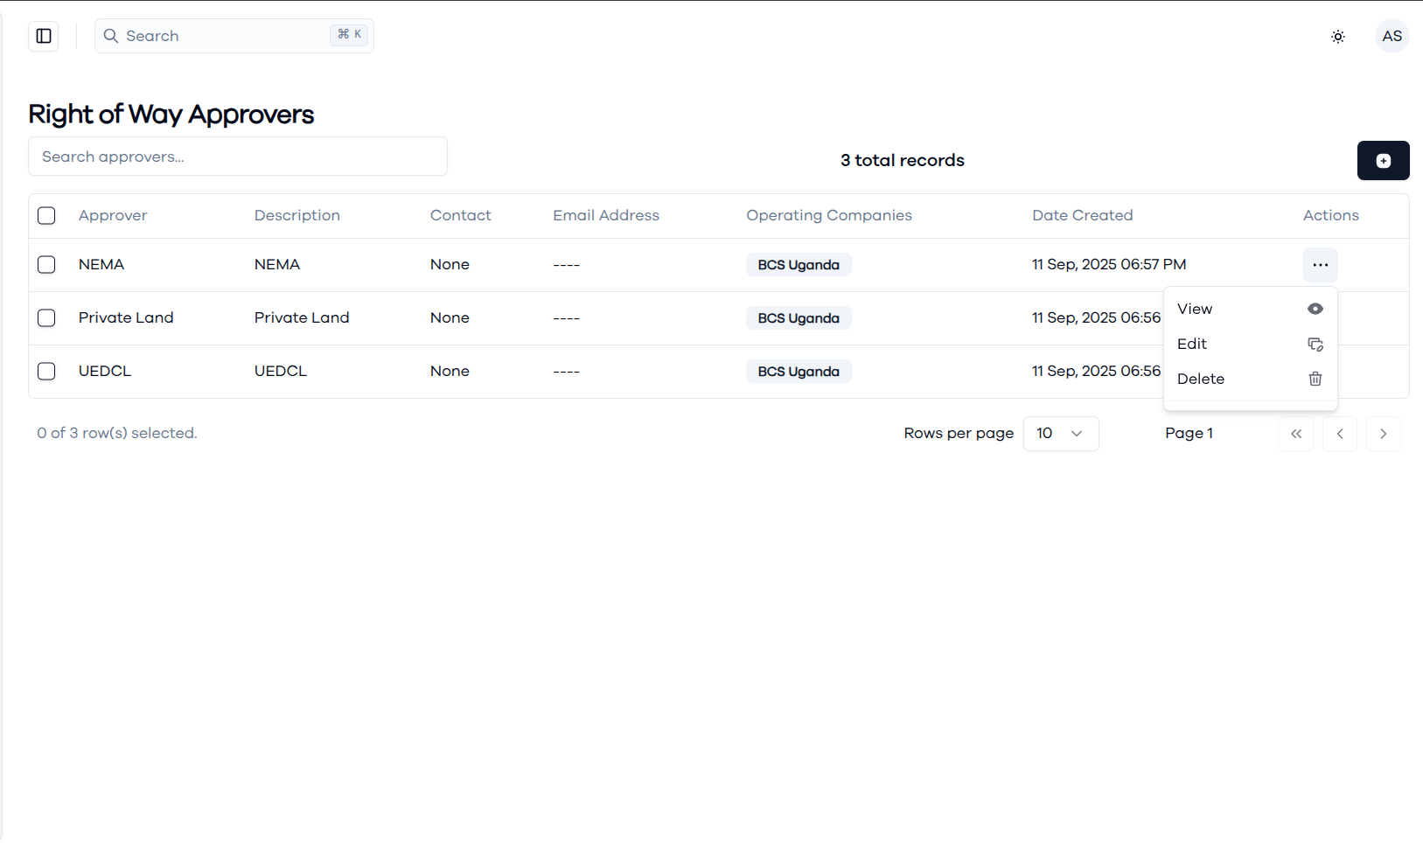
Task: Click the trash icon next to Delete
Action: click(1315, 379)
